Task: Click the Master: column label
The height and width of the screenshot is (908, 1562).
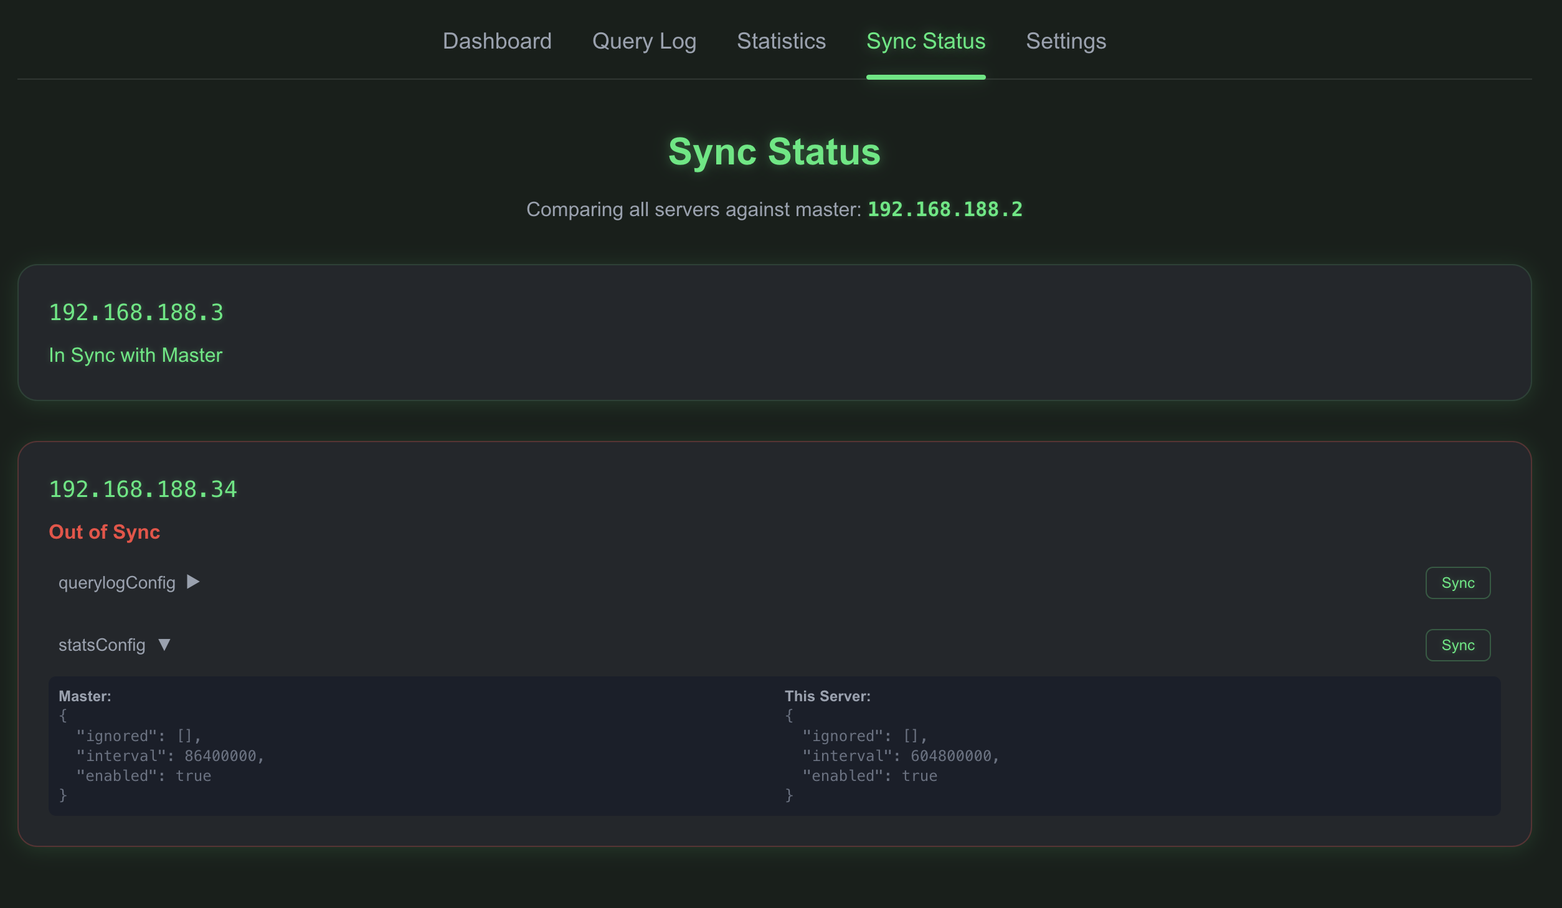Action: click(x=85, y=696)
